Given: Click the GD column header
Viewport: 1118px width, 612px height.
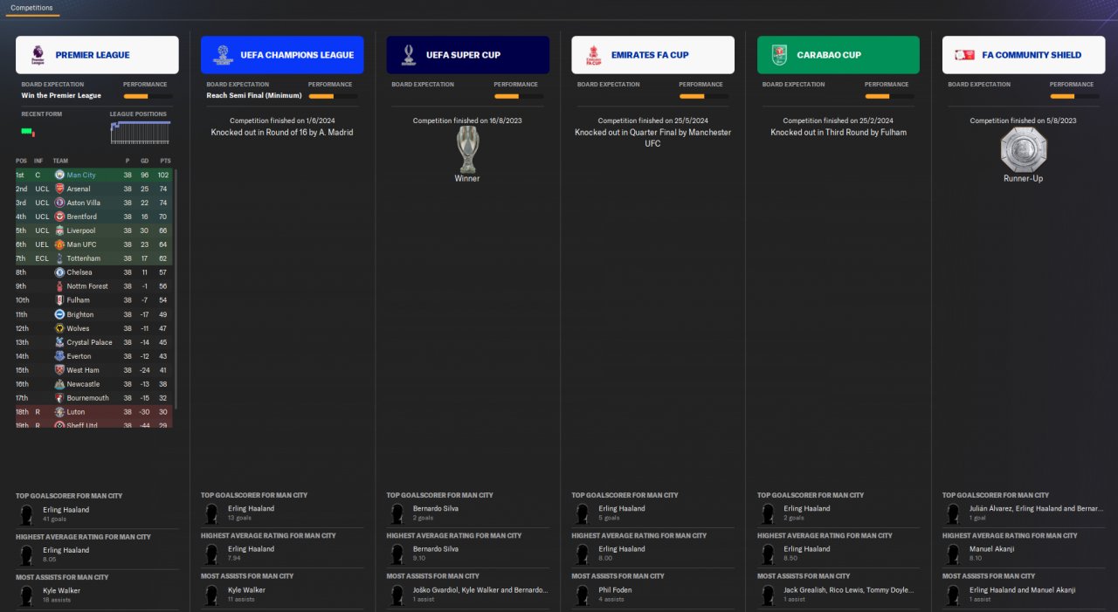Looking at the screenshot, I should click(145, 162).
